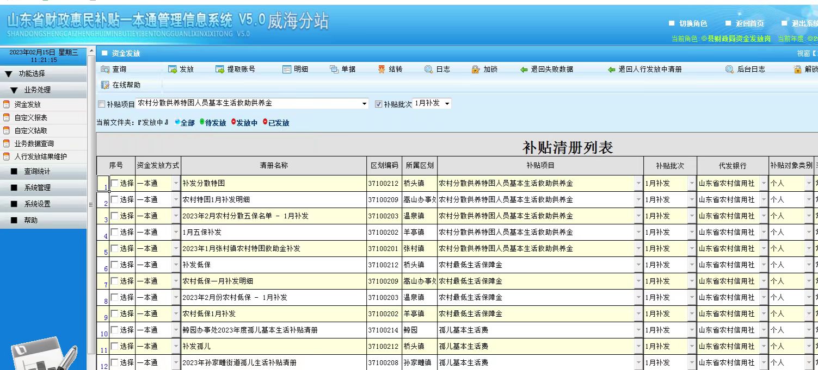This screenshot has height=370, width=818.
Task: Enable the 补贴项目 filter checkbox
Action: [101, 104]
